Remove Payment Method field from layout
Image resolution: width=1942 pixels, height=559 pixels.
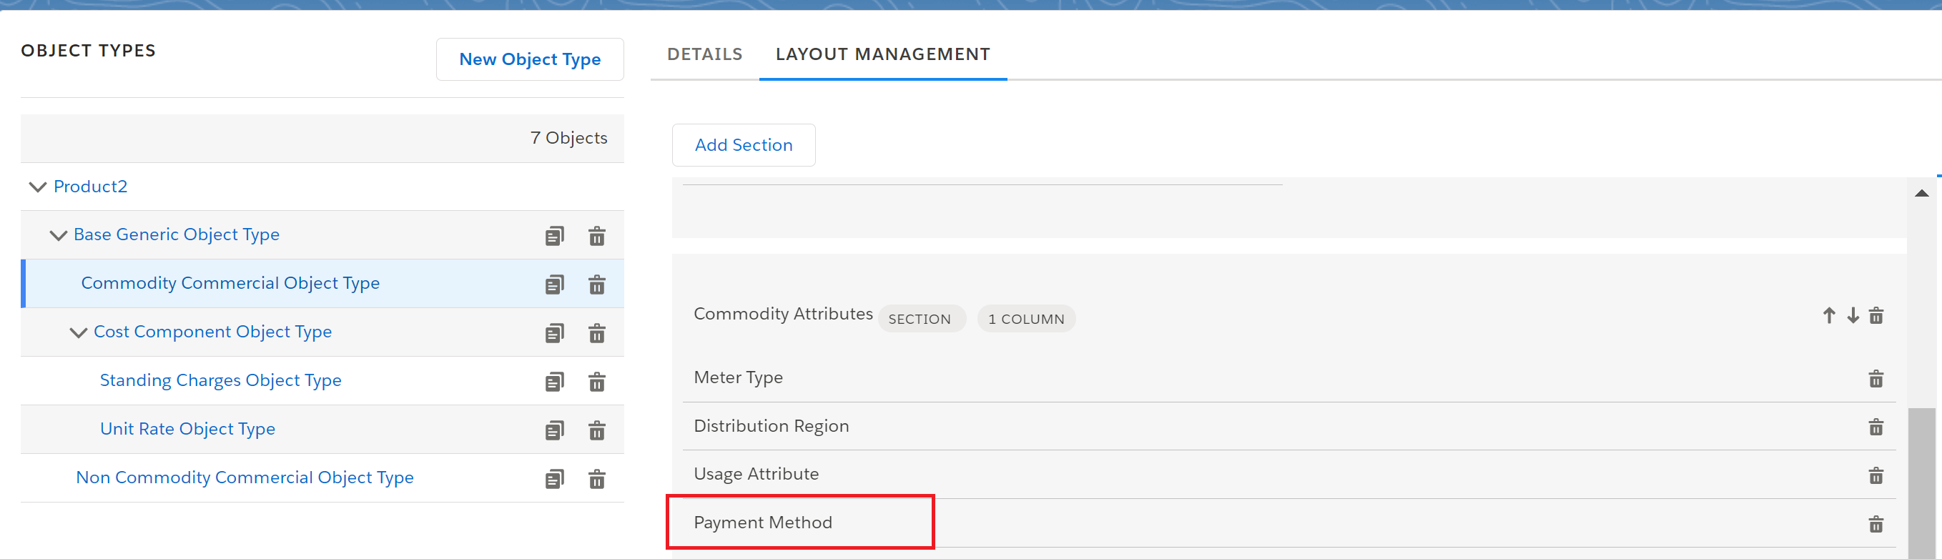tap(1876, 523)
